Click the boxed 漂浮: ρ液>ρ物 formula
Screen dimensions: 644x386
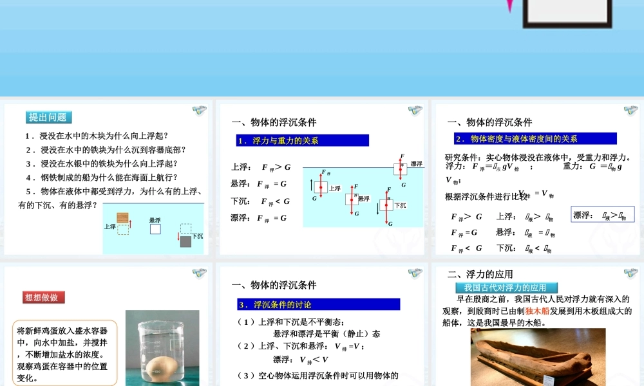click(x=603, y=214)
